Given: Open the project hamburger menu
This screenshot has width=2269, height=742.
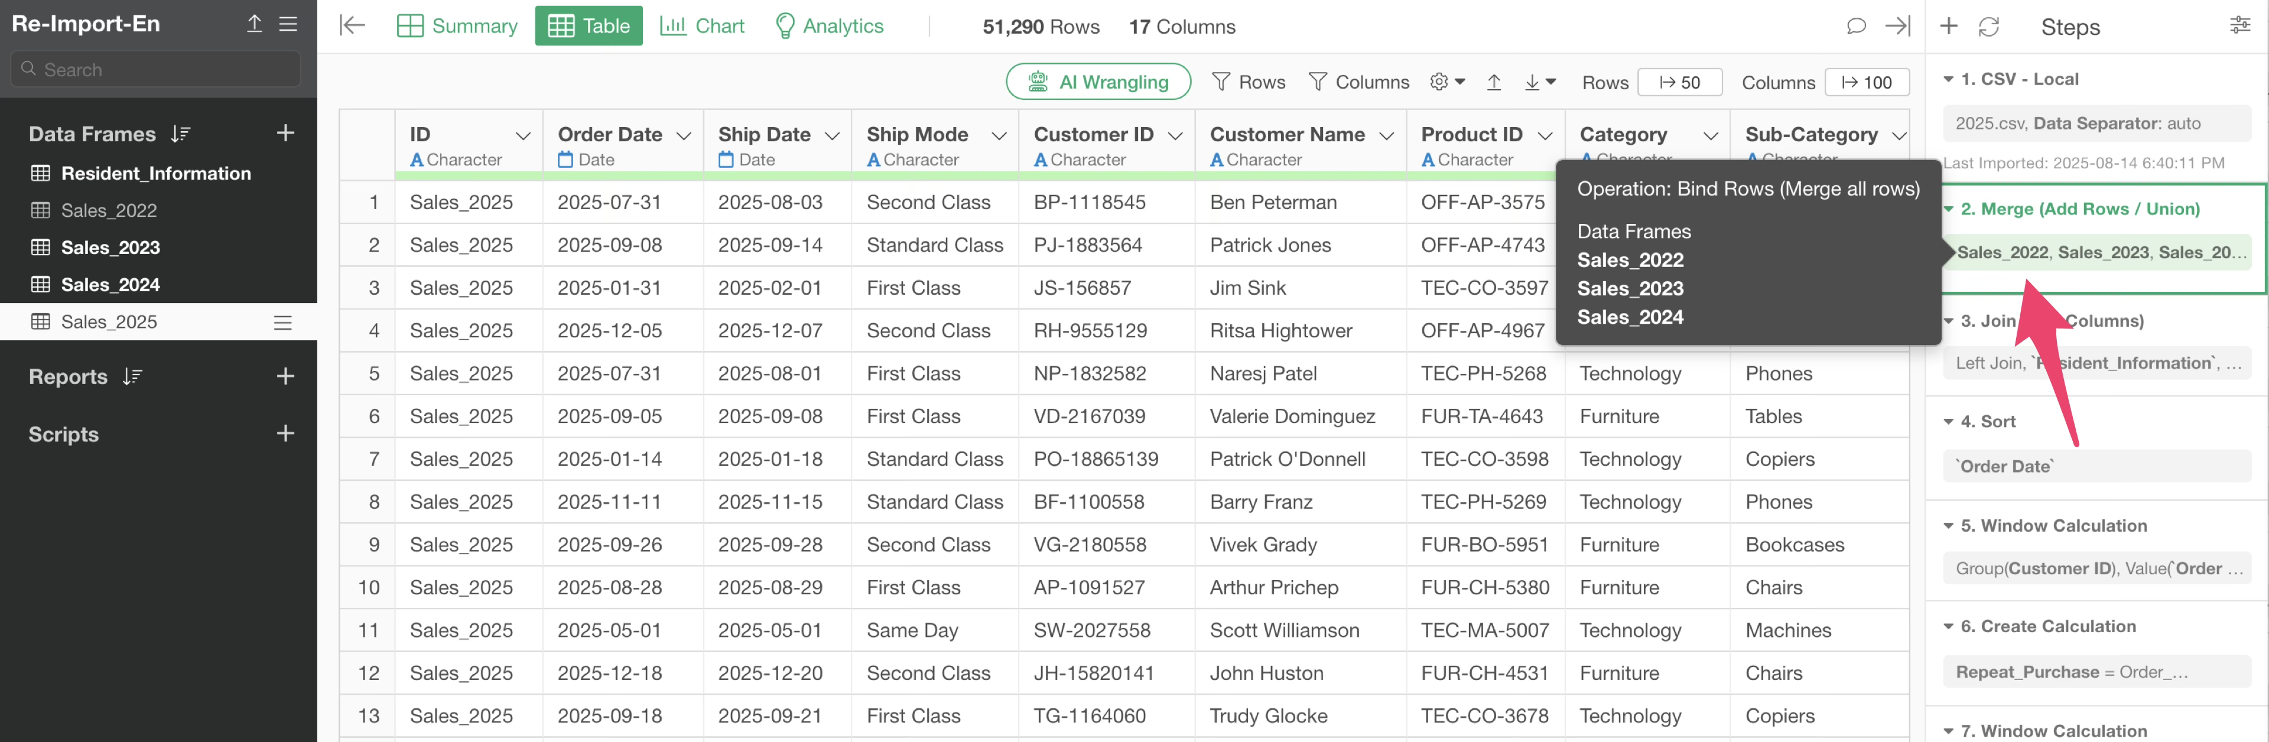Looking at the screenshot, I should click(x=288, y=24).
